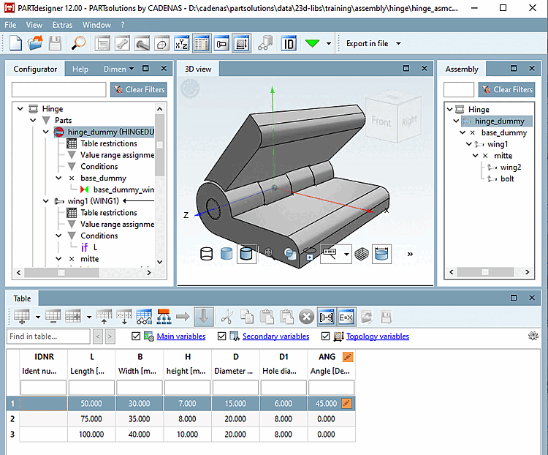Viewport: 548px width, 455px height.
Task: Select wireframe cylinder display mode
Action: (206, 254)
